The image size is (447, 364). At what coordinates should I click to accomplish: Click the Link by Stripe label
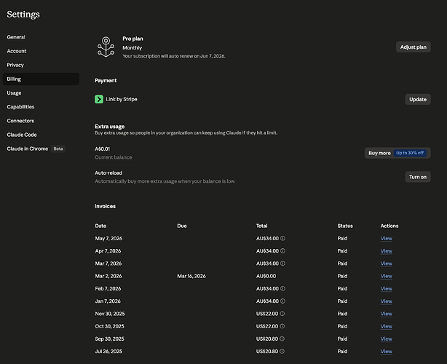122,99
